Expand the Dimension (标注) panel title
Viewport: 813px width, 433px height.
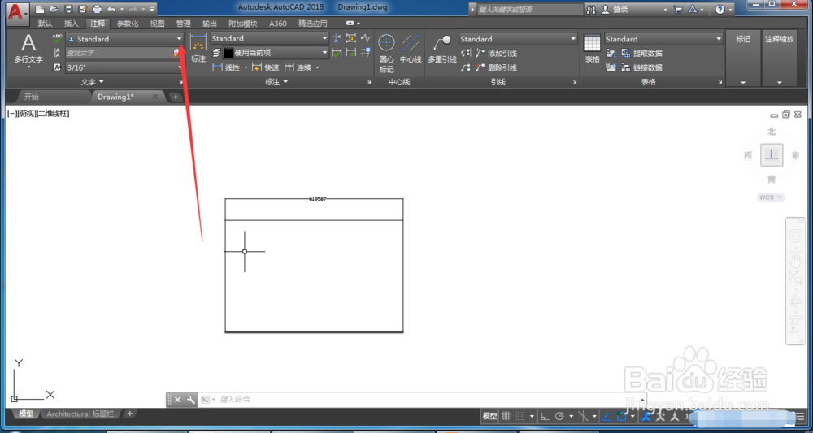pyautogui.click(x=276, y=82)
